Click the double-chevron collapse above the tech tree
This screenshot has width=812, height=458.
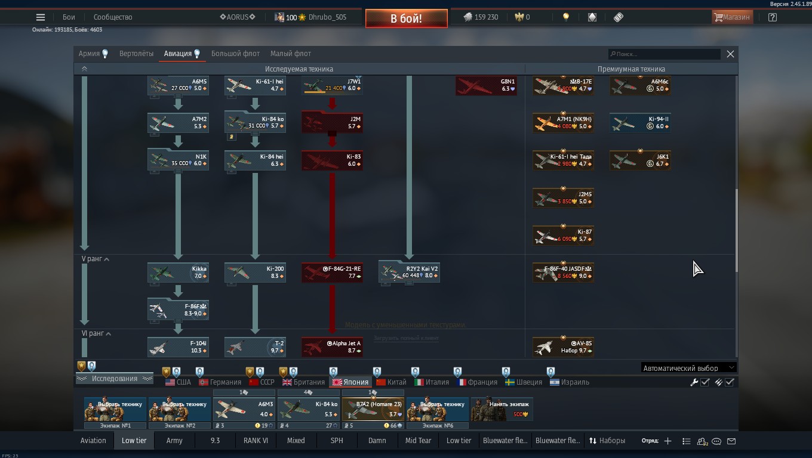pos(84,69)
